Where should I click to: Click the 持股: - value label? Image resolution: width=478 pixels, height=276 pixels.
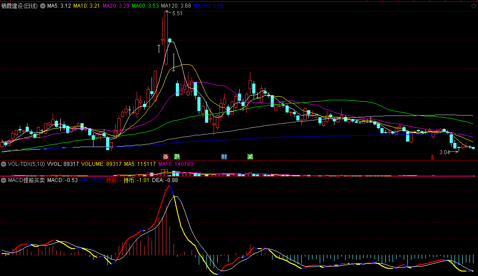113,180
